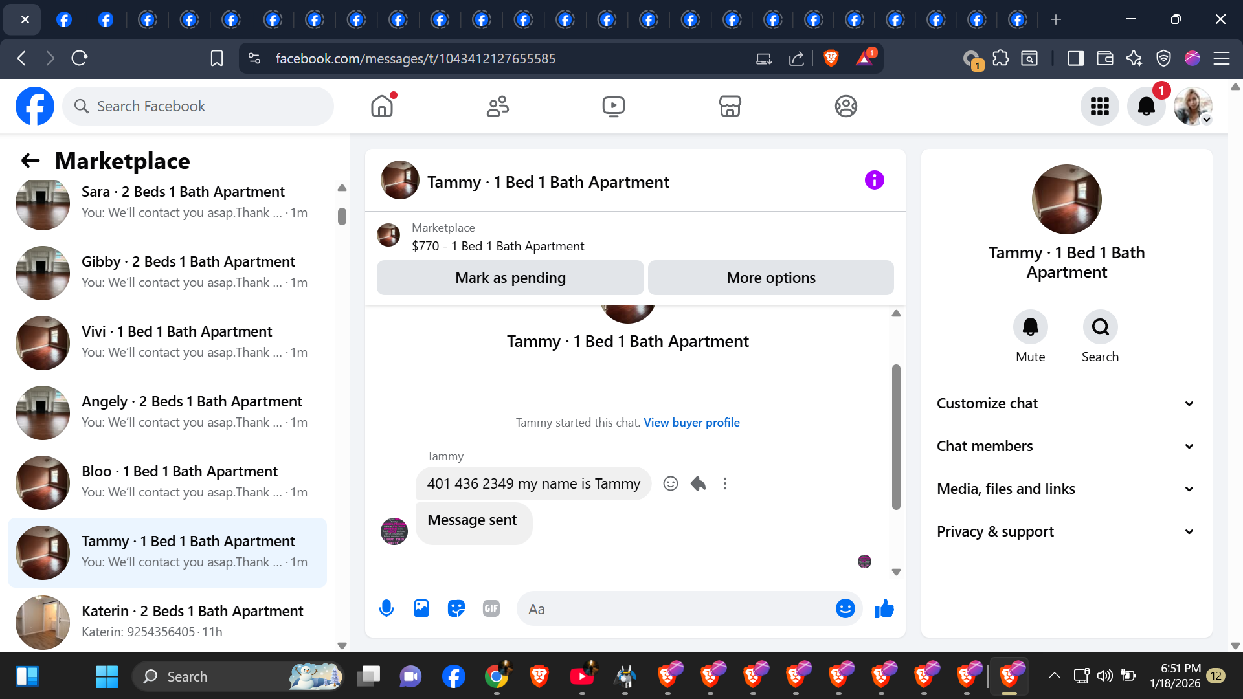Viewport: 1243px width, 699px height.
Task: Open the sticker picker icon
Action: click(456, 608)
